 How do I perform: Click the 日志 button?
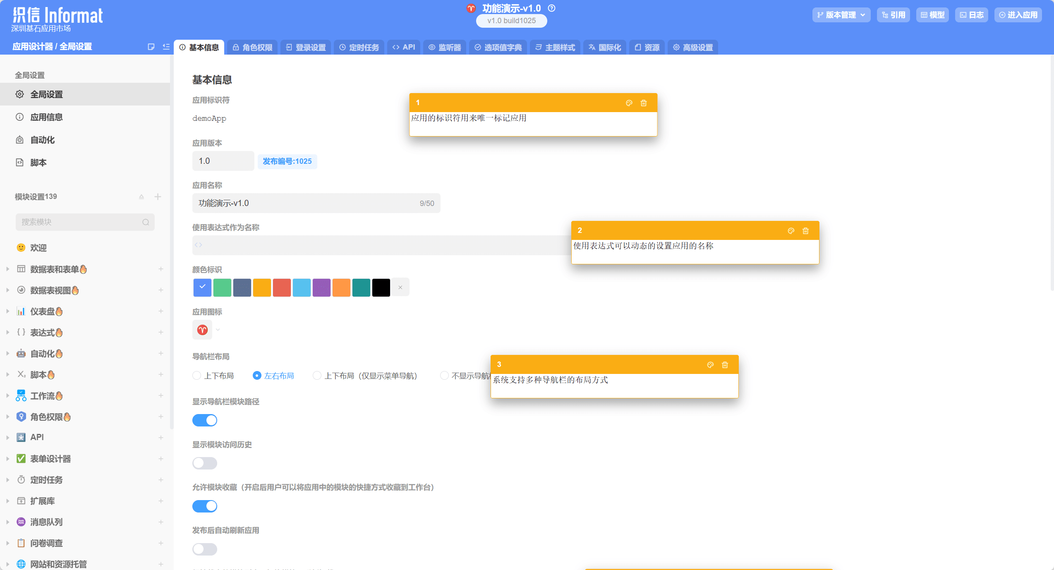point(971,15)
